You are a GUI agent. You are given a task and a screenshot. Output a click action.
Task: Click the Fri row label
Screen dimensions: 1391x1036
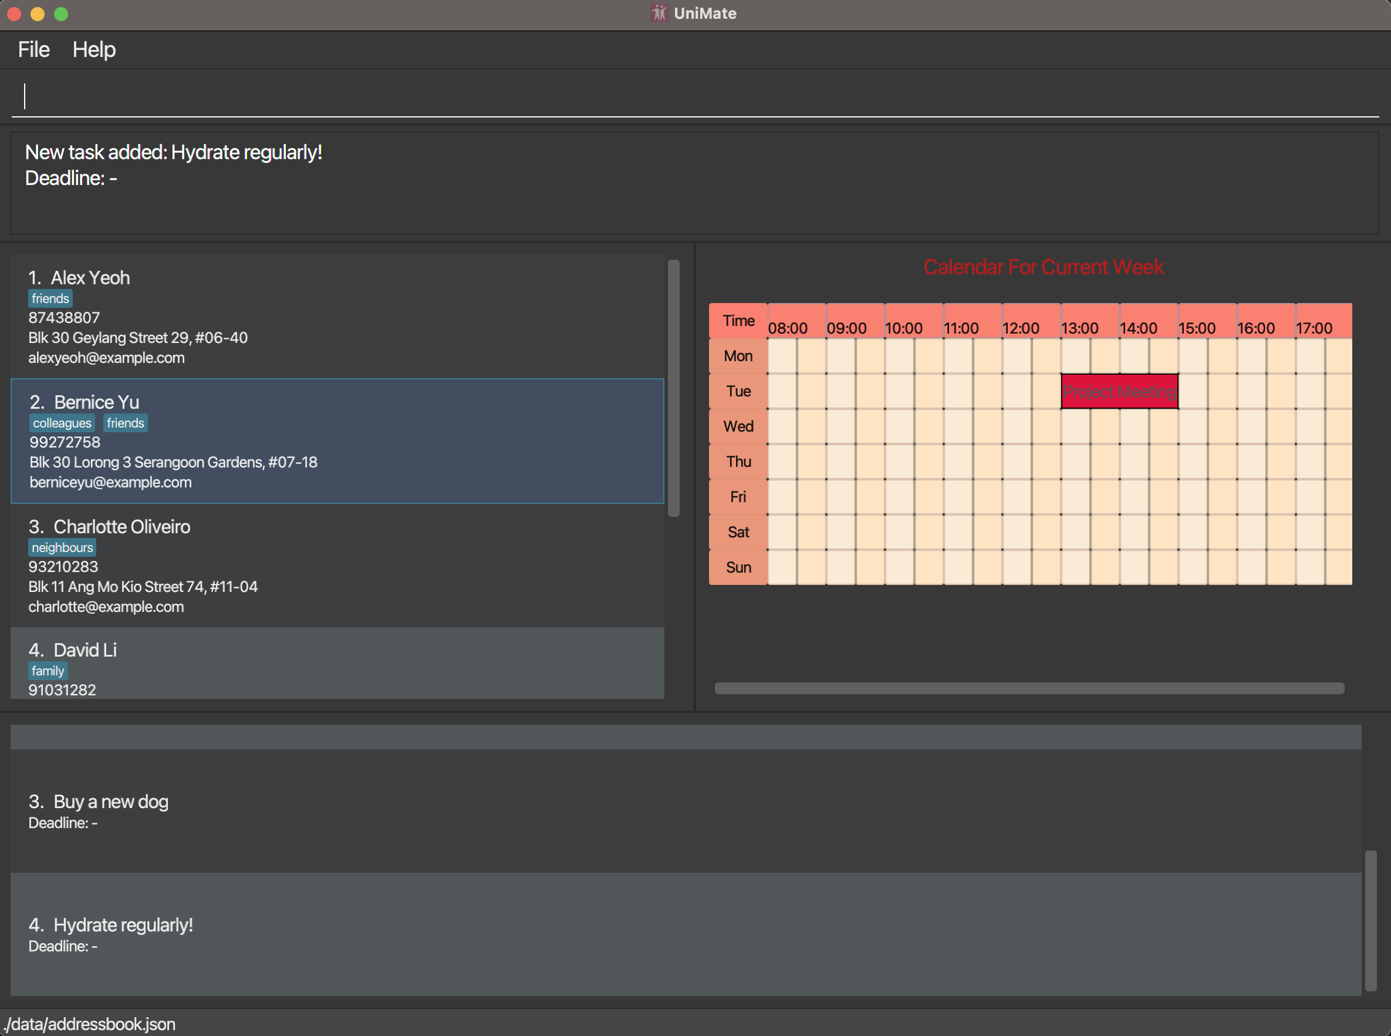[x=738, y=497]
